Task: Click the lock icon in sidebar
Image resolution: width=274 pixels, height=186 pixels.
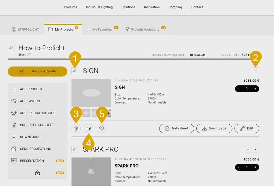Action: click(37, 173)
